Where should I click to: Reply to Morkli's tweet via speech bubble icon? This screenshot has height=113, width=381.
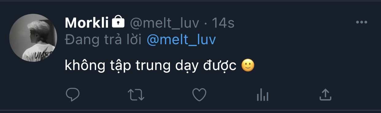(x=73, y=95)
